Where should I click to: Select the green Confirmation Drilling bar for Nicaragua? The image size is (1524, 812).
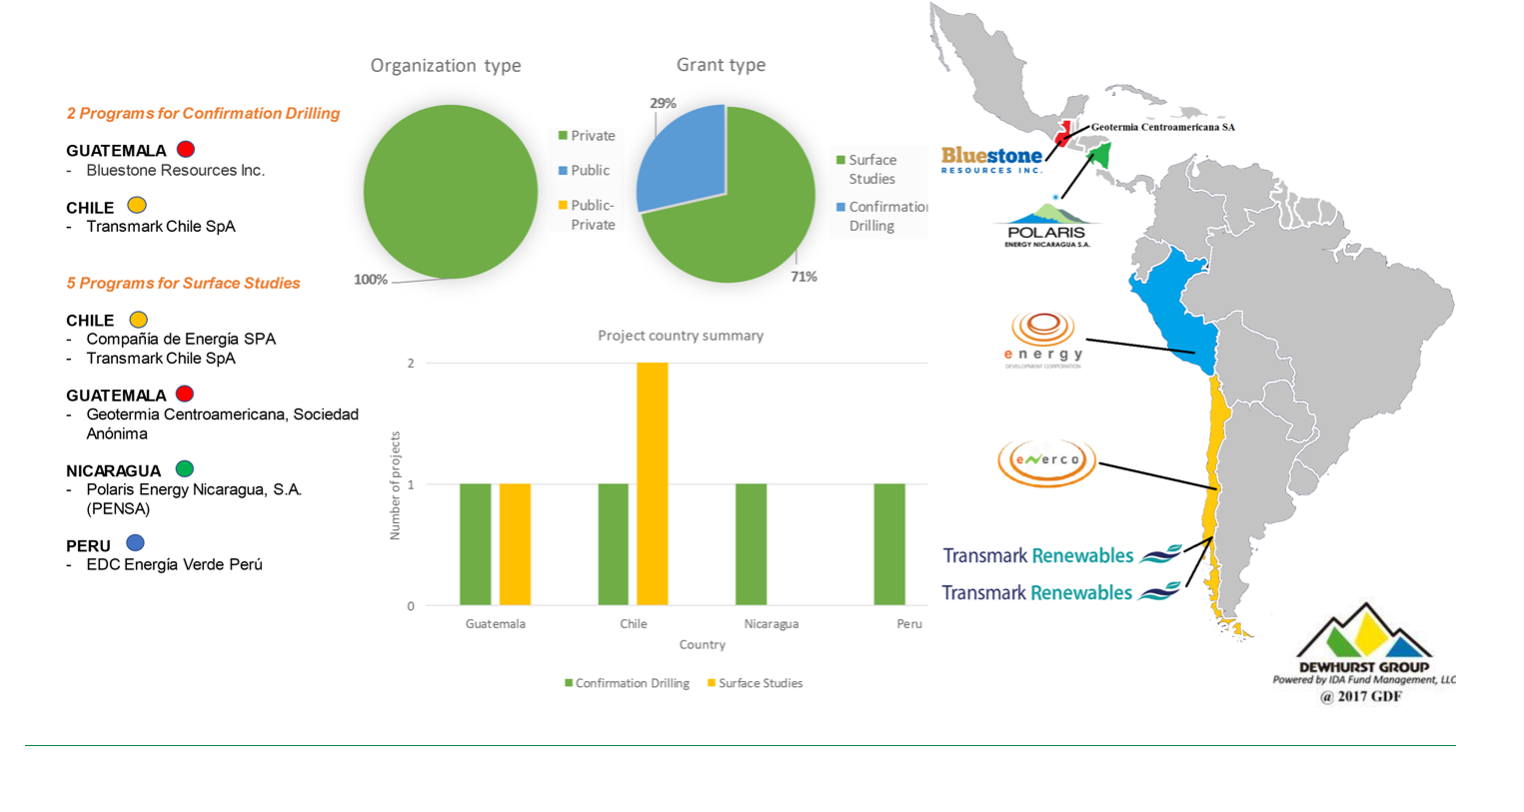point(752,545)
